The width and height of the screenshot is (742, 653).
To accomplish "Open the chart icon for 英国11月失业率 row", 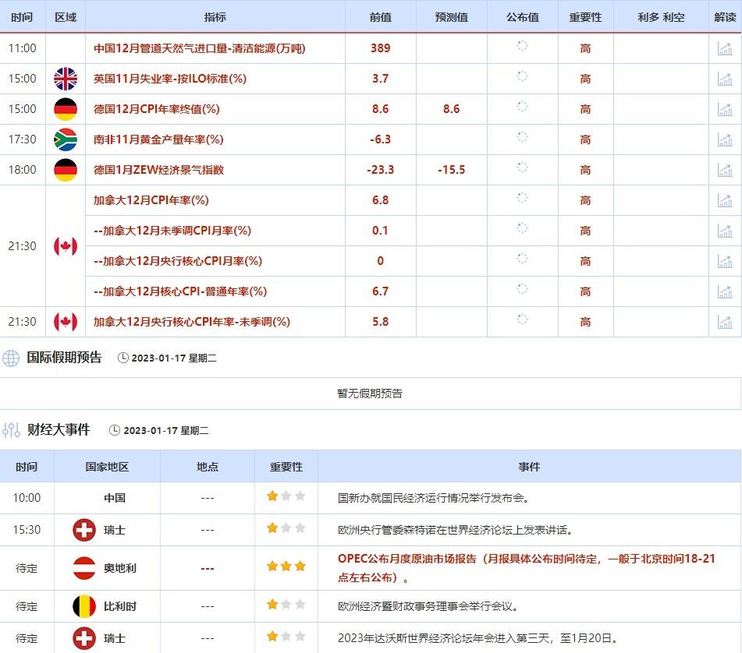I will point(725,79).
